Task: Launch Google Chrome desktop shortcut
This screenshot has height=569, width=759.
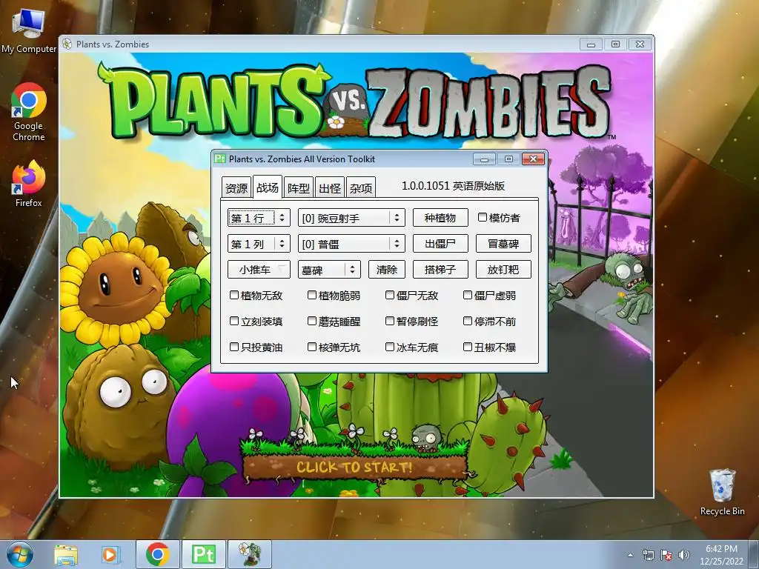Action: tap(29, 113)
